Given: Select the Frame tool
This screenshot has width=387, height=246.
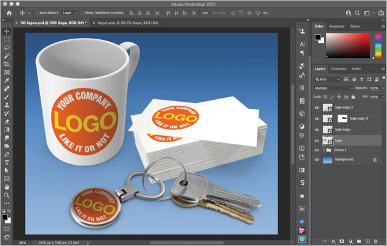Looking at the screenshot, I should tap(6, 72).
